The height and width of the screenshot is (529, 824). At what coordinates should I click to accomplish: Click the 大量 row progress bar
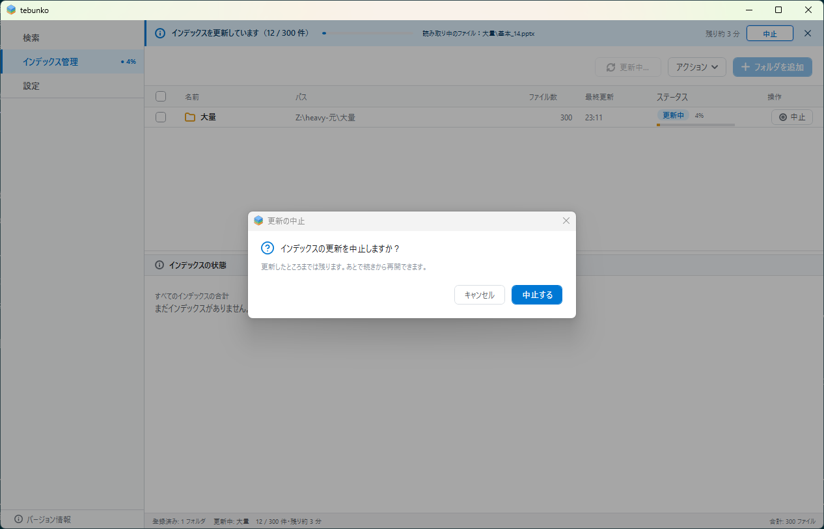tap(696, 125)
